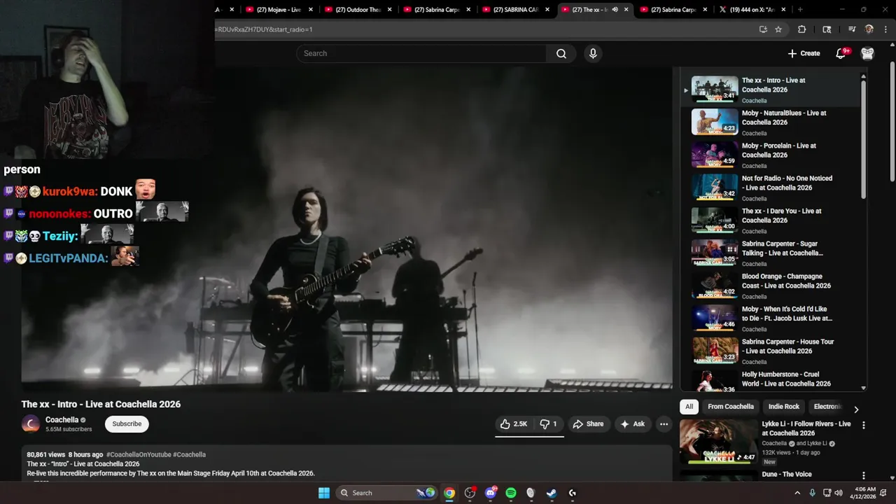This screenshot has height=504, width=896.
Task: Click the #Coachella hashtag
Action: [189, 454]
